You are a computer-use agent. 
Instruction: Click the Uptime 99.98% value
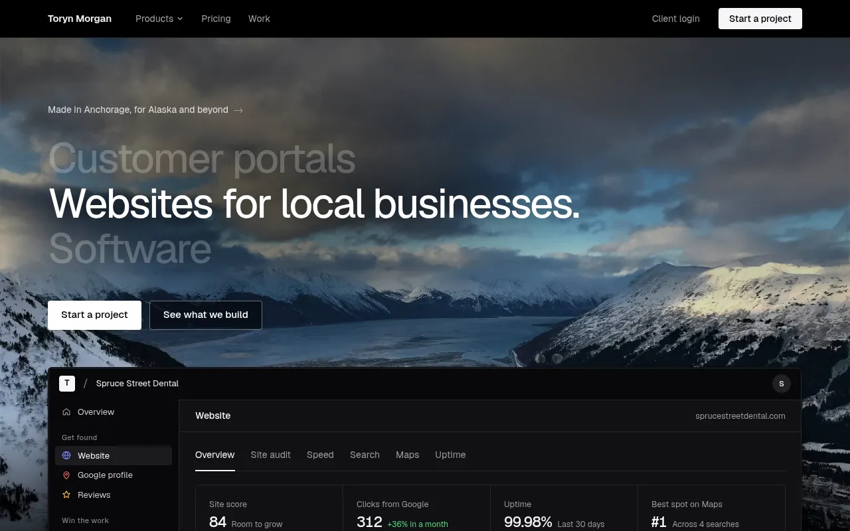[528, 522]
